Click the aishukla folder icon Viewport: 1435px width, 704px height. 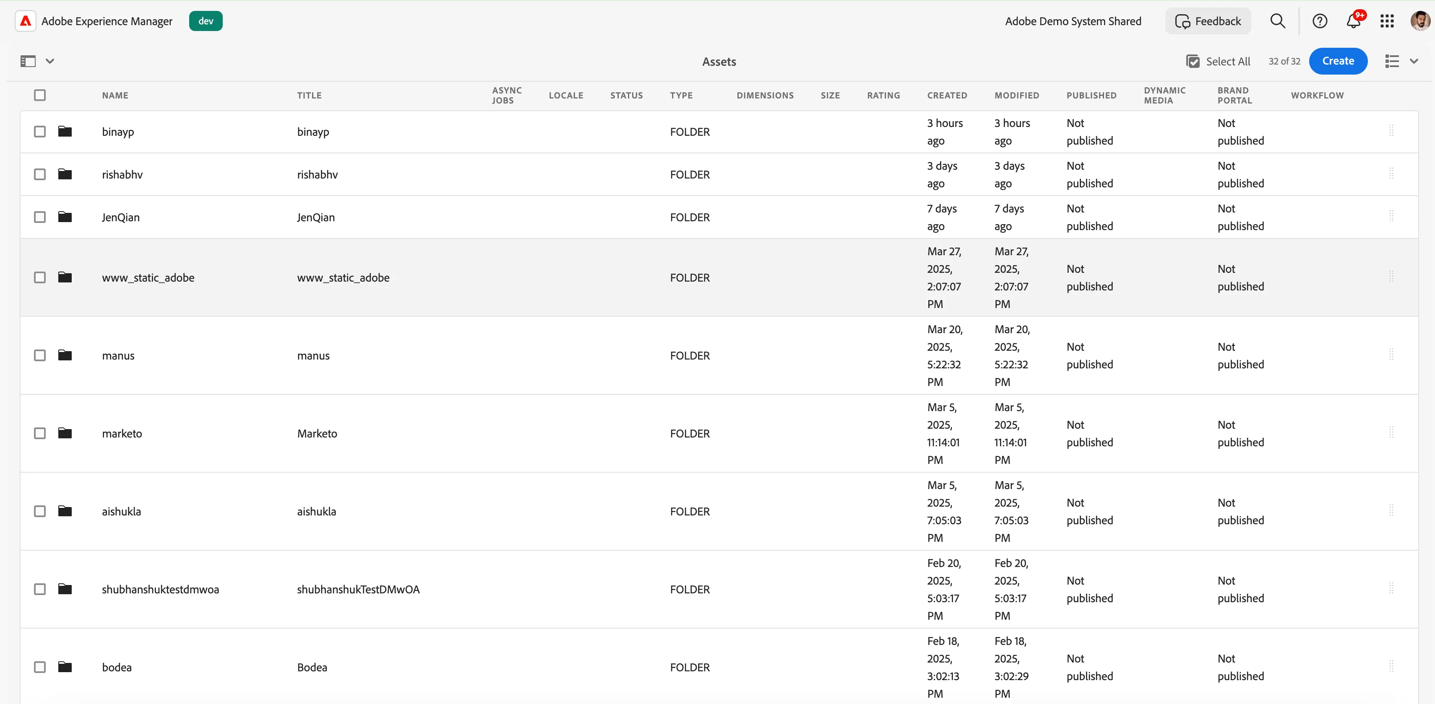(65, 511)
